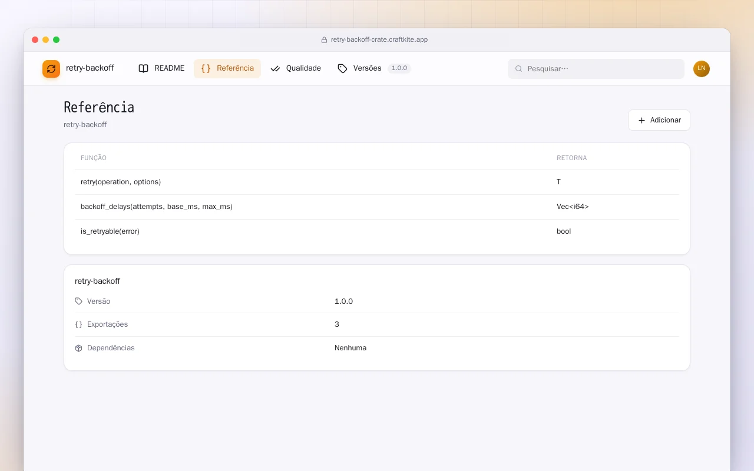
Task: Click the Nenhuma dependencies value
Action: click(x=350, y=348)
